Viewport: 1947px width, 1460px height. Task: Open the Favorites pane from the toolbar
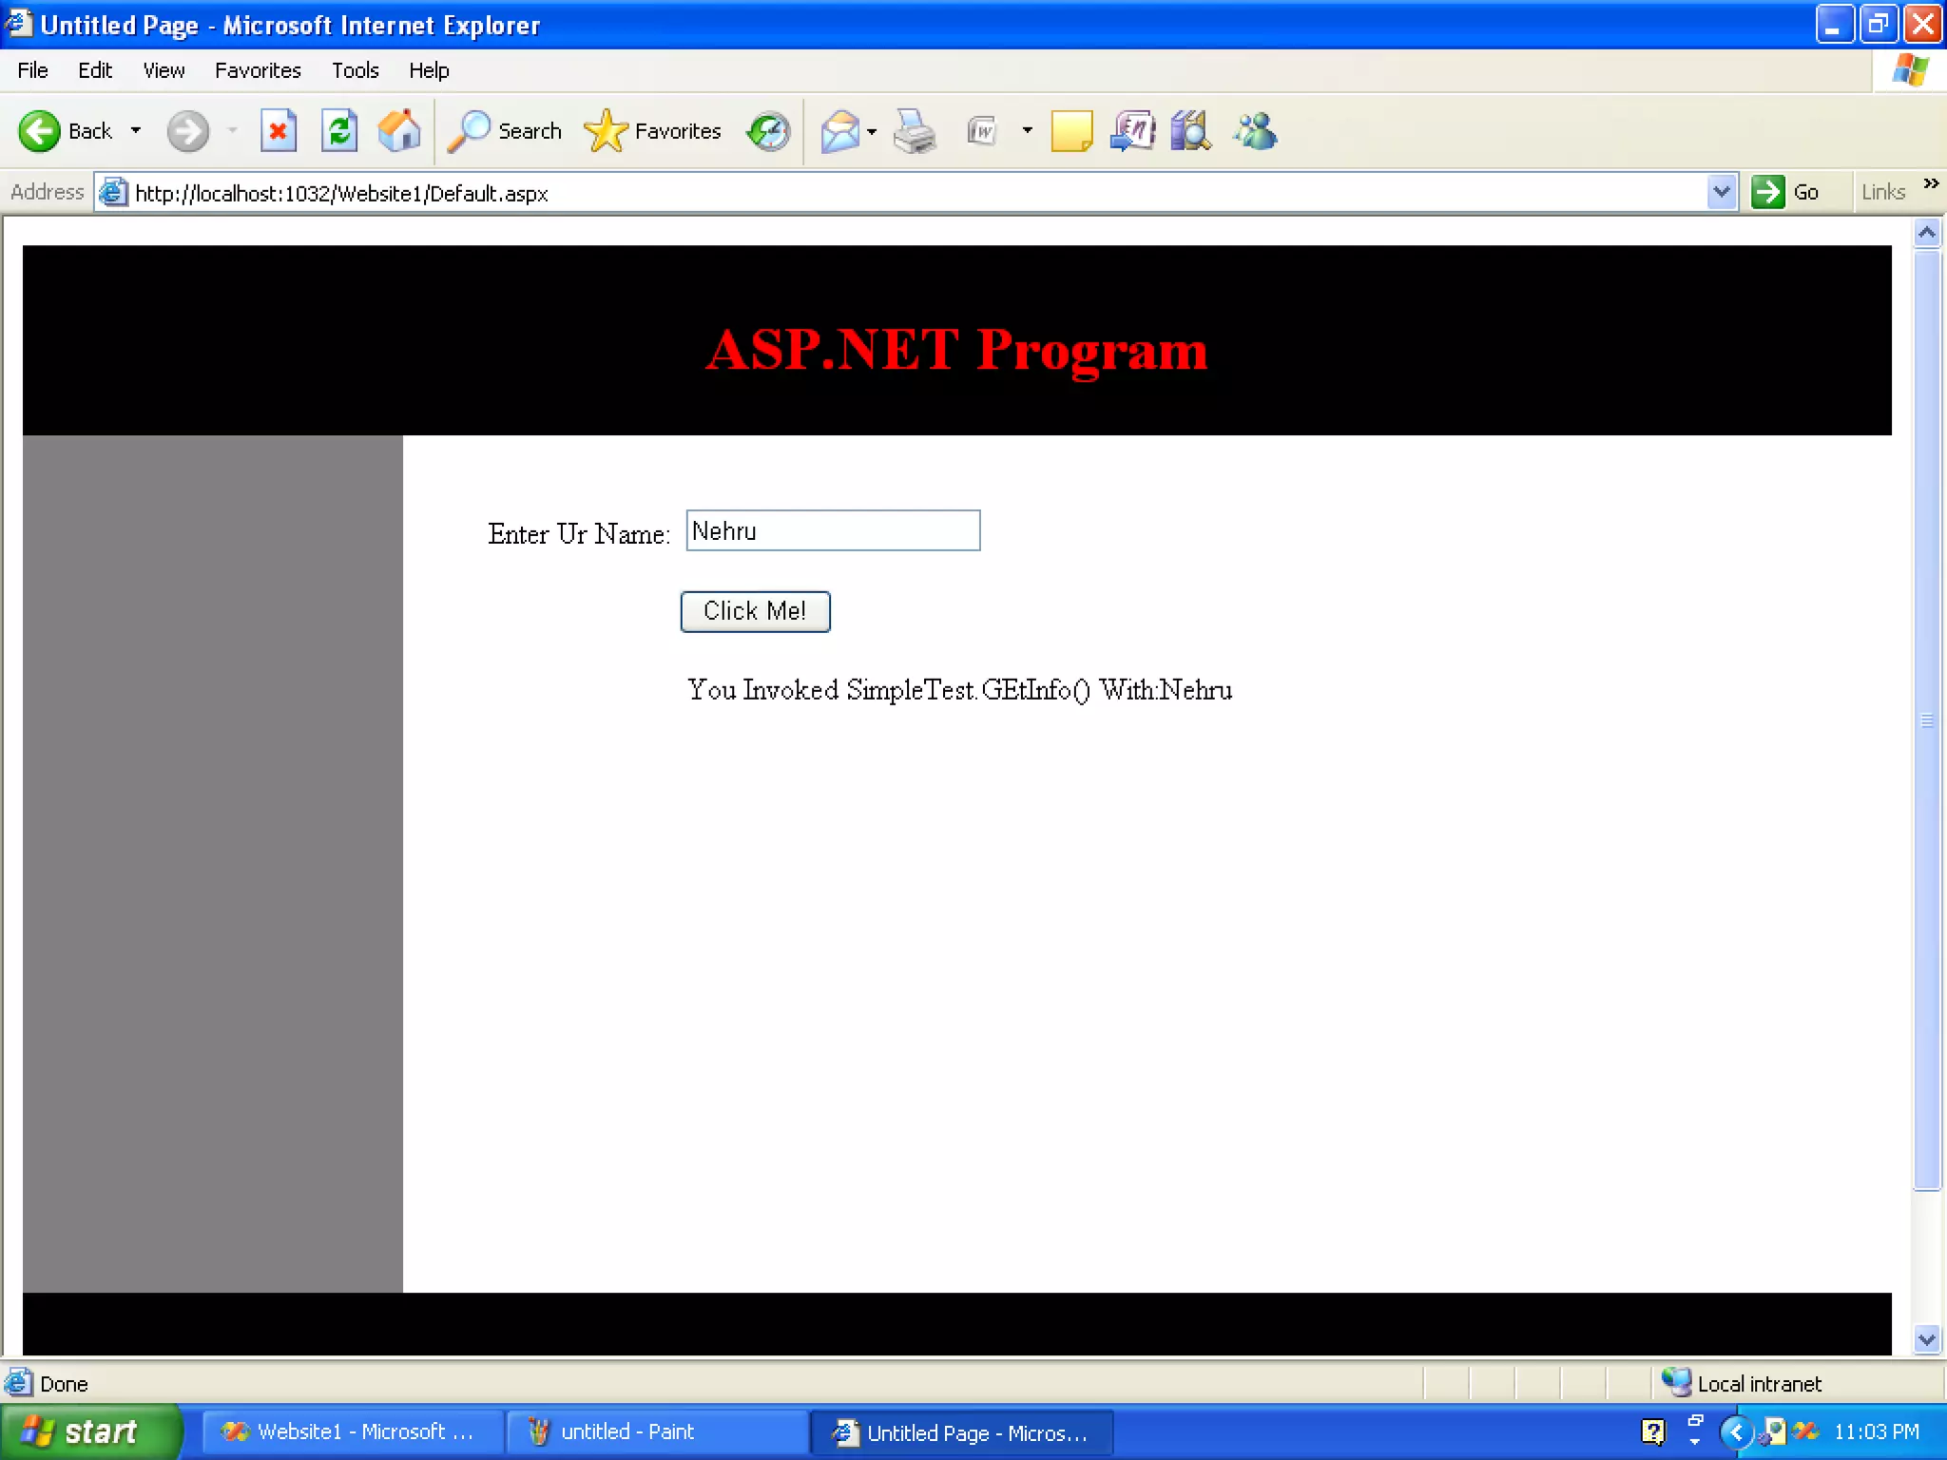click(x=653, y=131)
